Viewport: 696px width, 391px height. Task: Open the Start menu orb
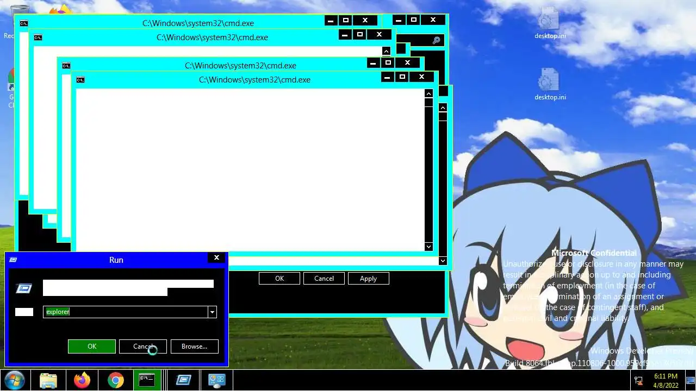click(14, 380)
